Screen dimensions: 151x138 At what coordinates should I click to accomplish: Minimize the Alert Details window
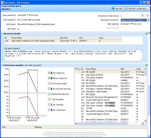141,2
